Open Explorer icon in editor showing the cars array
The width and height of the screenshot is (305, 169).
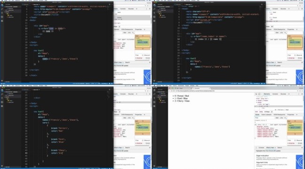coord(2,90)
